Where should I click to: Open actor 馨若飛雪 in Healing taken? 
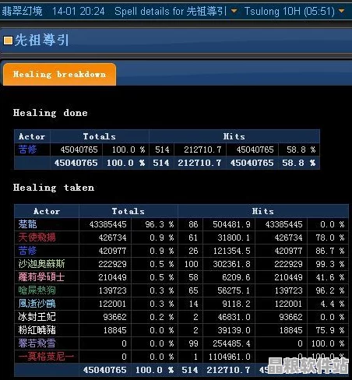pyautogui.click(x=37, y=343)
